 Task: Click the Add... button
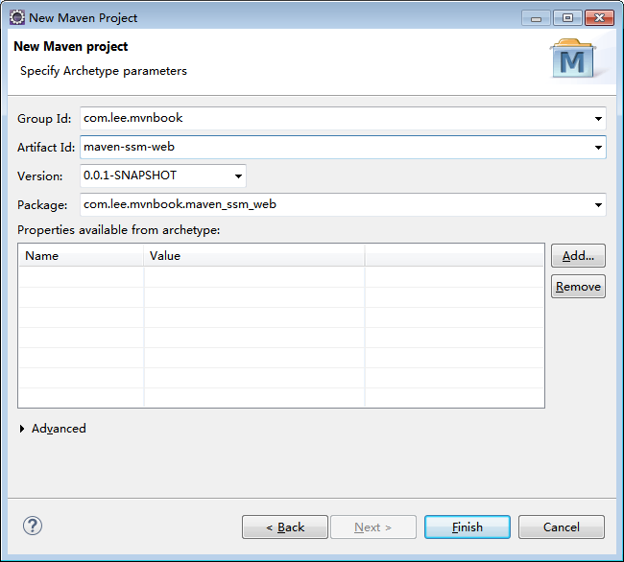click(578, 255)
